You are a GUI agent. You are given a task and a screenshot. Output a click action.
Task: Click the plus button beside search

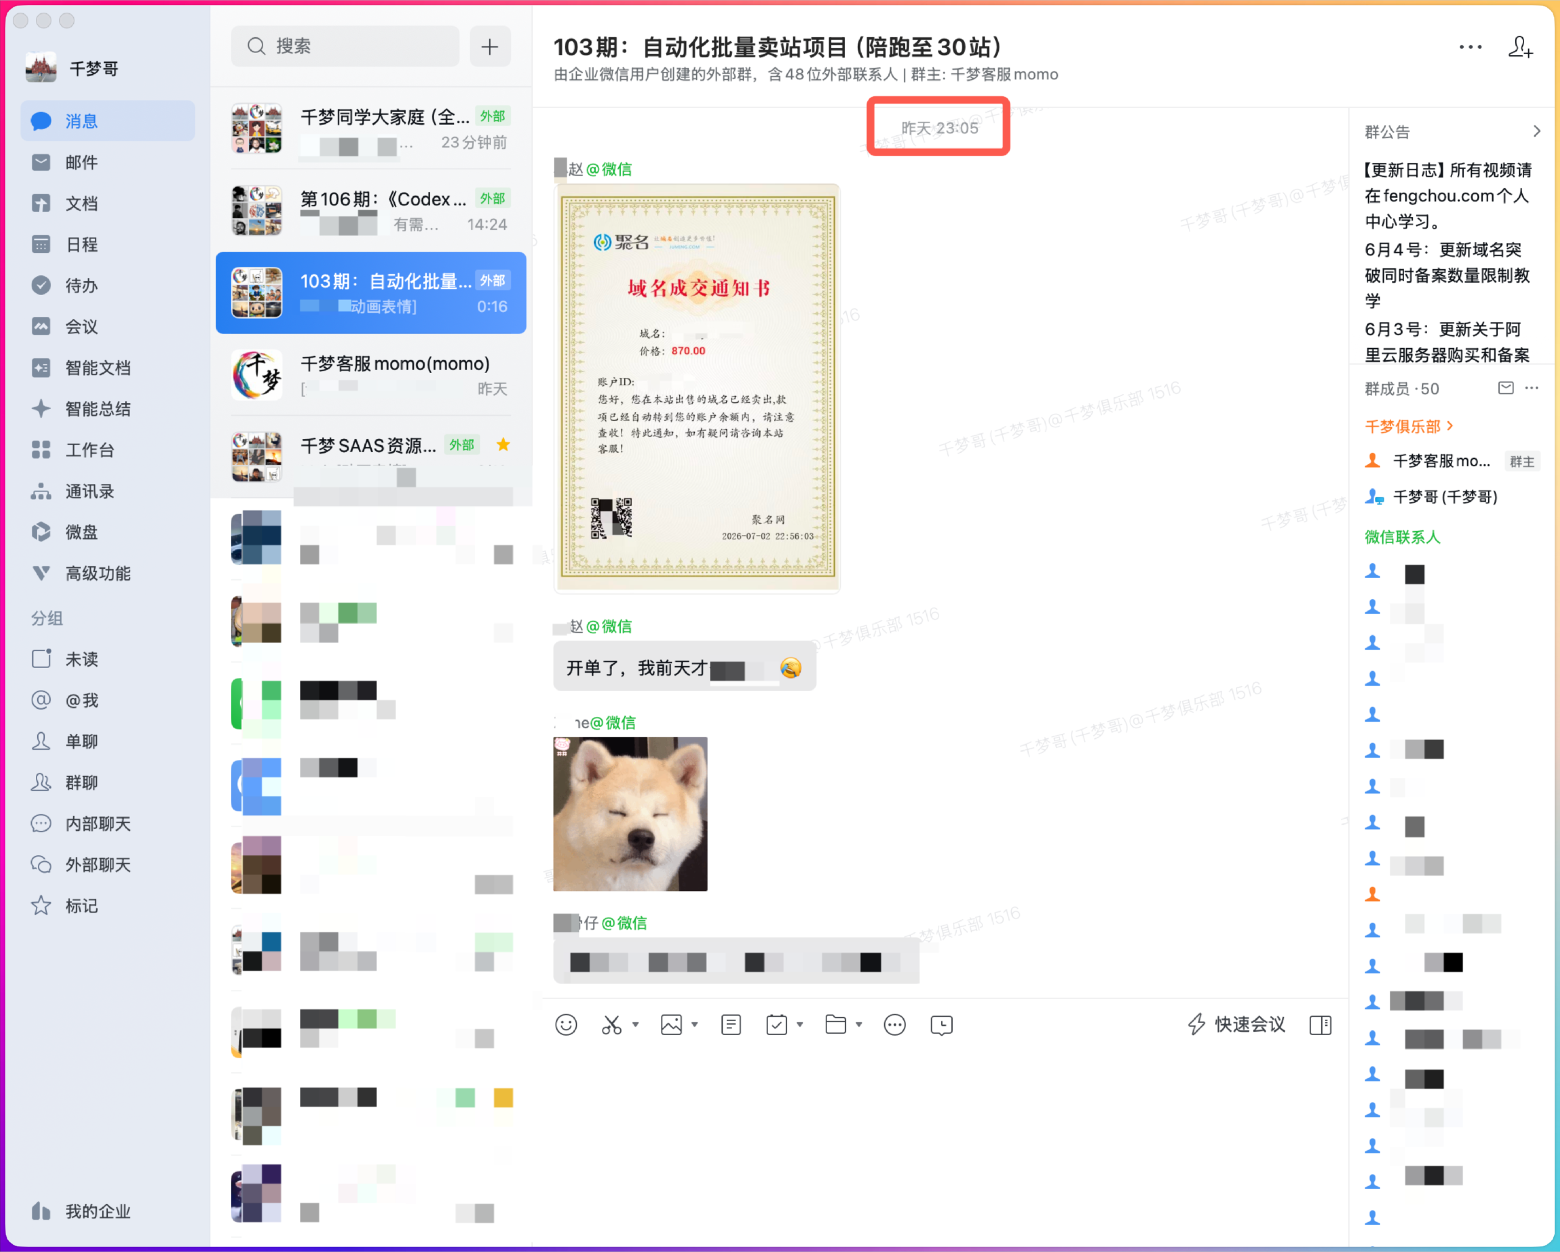tap(490, 46)
